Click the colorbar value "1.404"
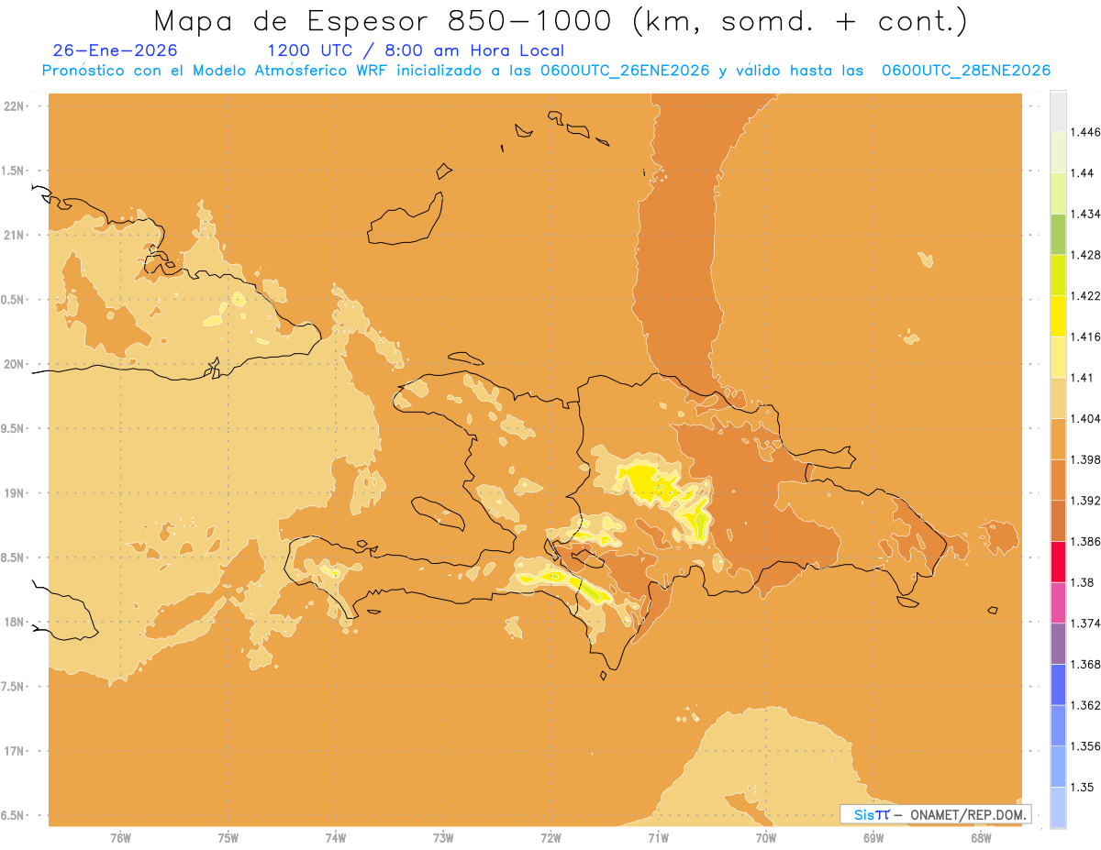This screenshot has width=1101, height=850. coord(1087,419)
